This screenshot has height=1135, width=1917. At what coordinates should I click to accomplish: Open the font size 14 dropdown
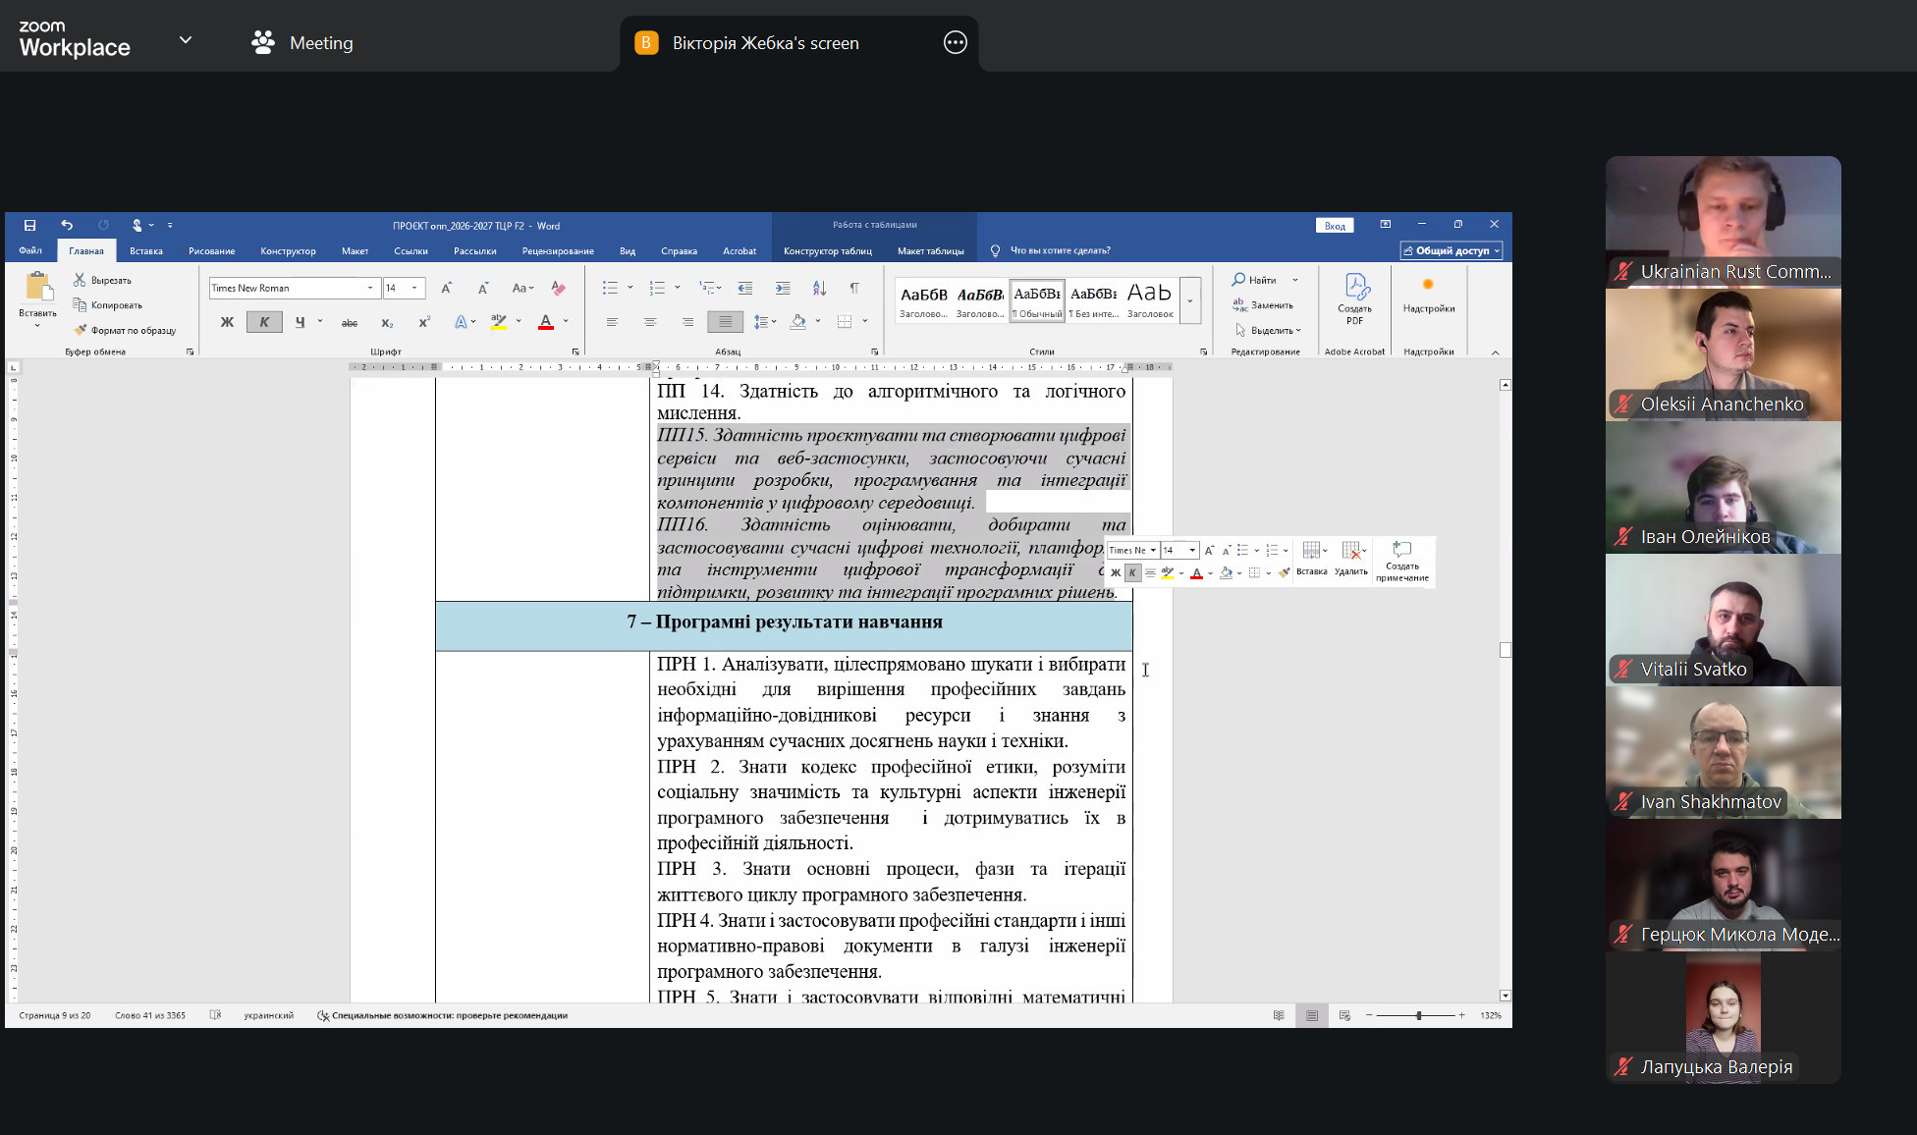tap(414, 288)
